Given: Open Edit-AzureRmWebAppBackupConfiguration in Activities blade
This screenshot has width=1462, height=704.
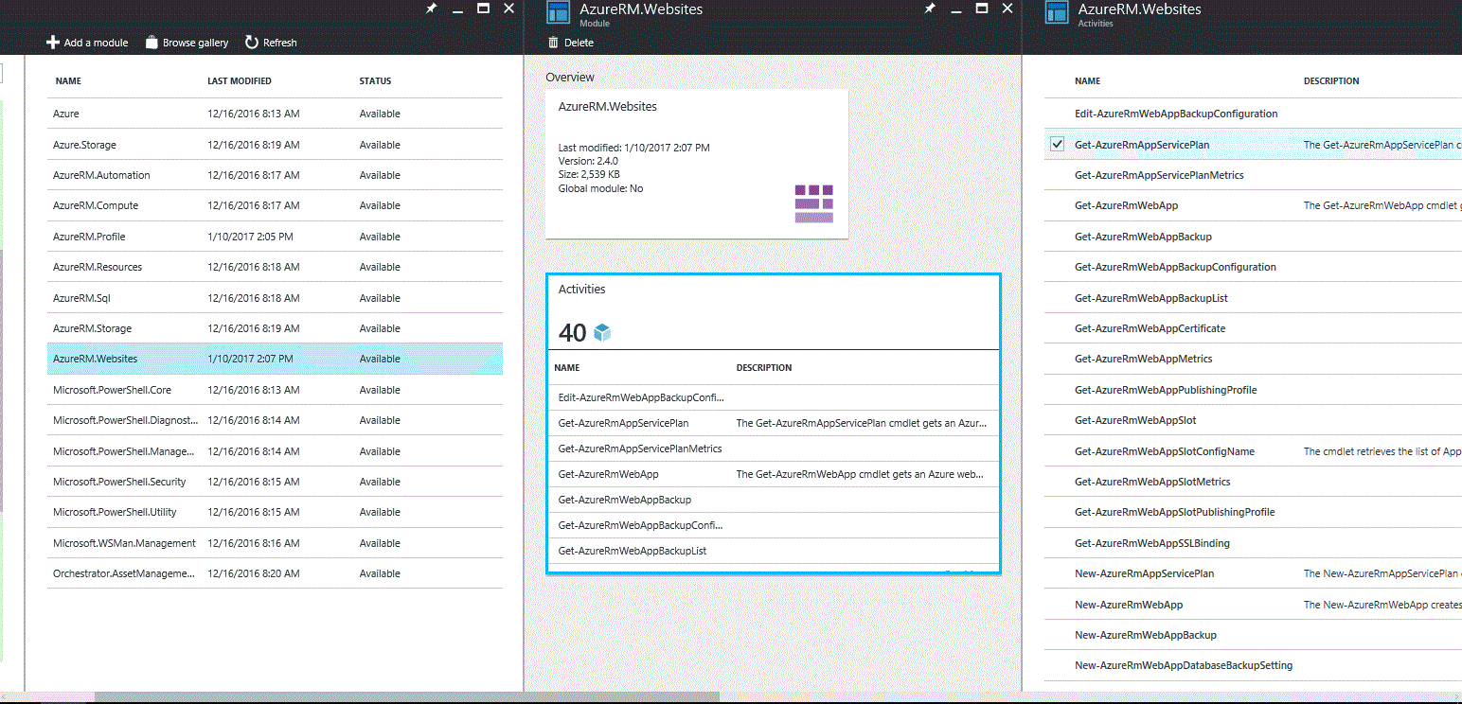Looking at the screenshot, I should (1176, 114).
